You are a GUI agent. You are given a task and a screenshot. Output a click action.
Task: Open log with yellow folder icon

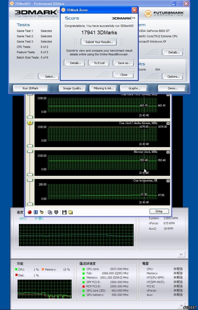(71, 212)
